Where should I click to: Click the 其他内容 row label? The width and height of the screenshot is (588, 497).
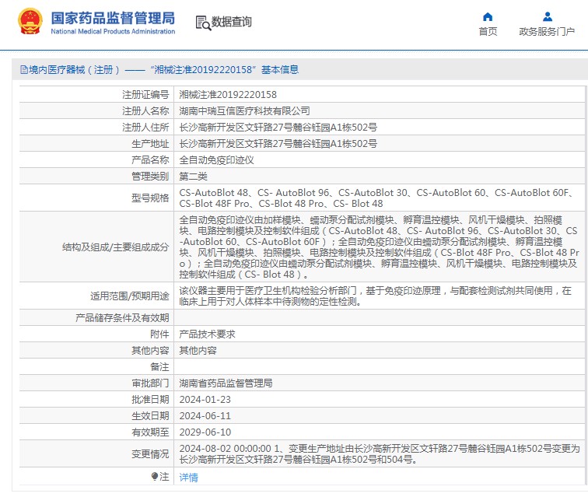click(x=150, y=350)
